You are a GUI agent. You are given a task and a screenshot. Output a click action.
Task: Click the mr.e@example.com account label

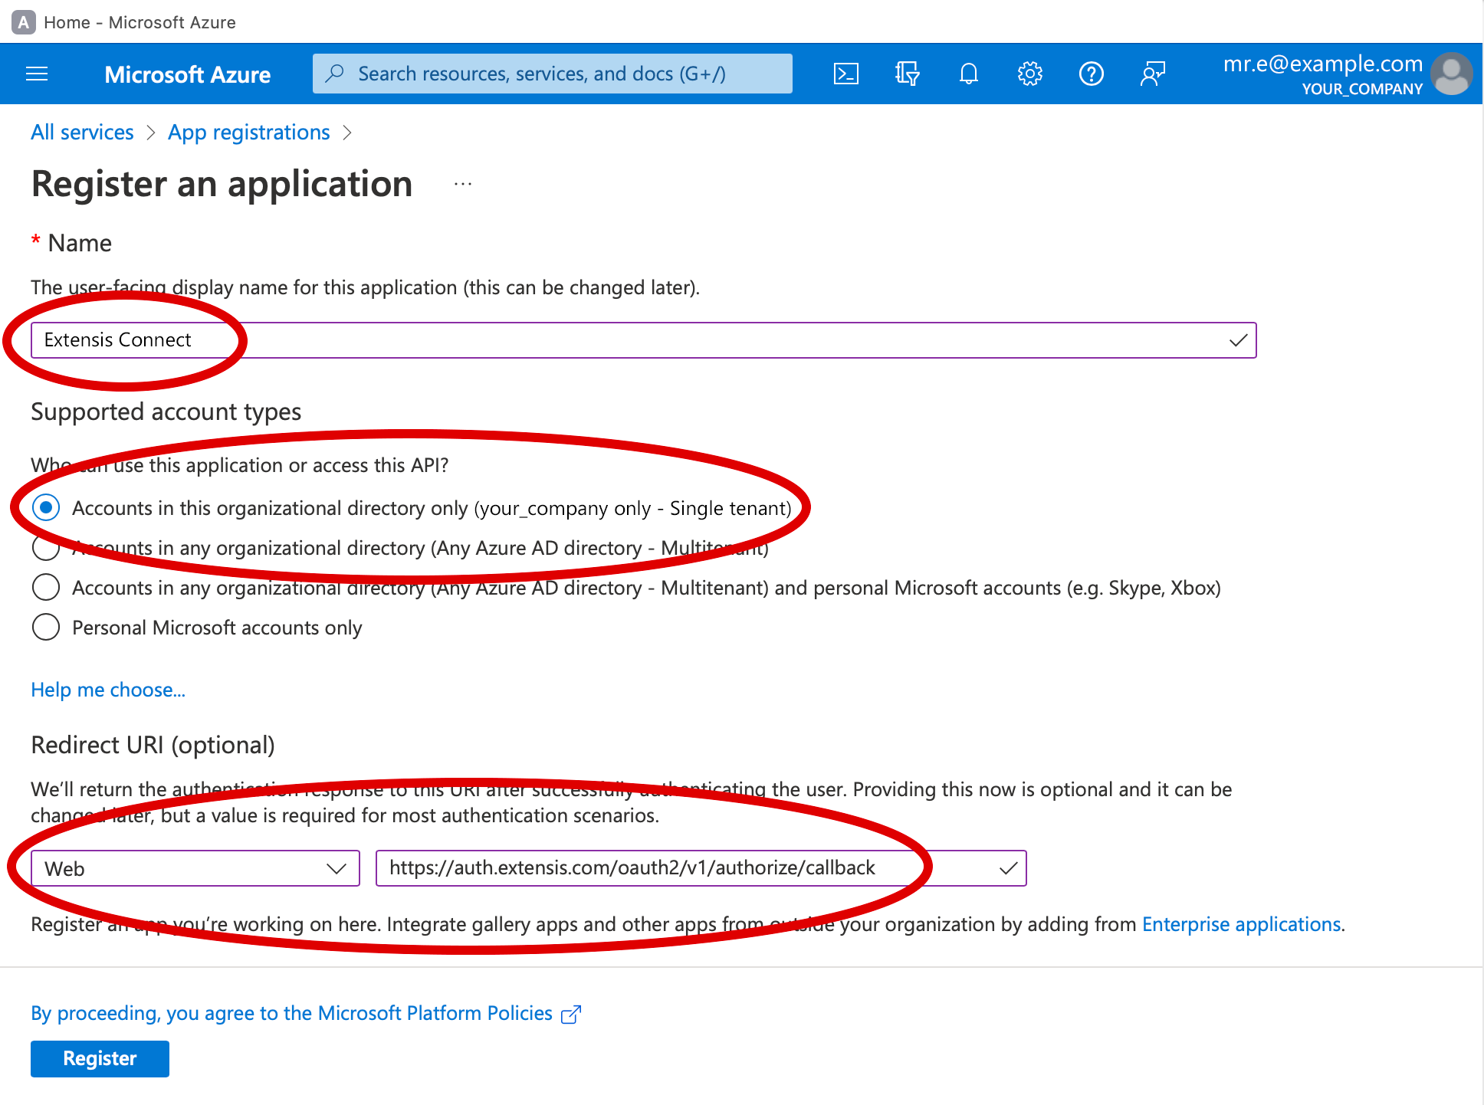pos(1323,64)
